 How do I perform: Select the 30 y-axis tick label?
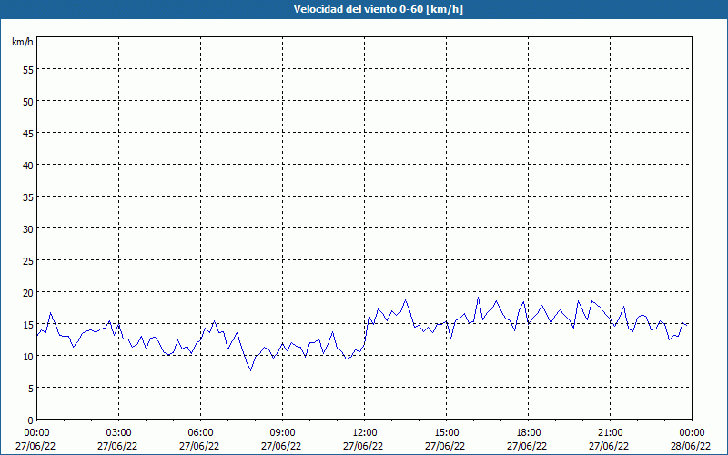pyautogui.click(x=28, y=229)
